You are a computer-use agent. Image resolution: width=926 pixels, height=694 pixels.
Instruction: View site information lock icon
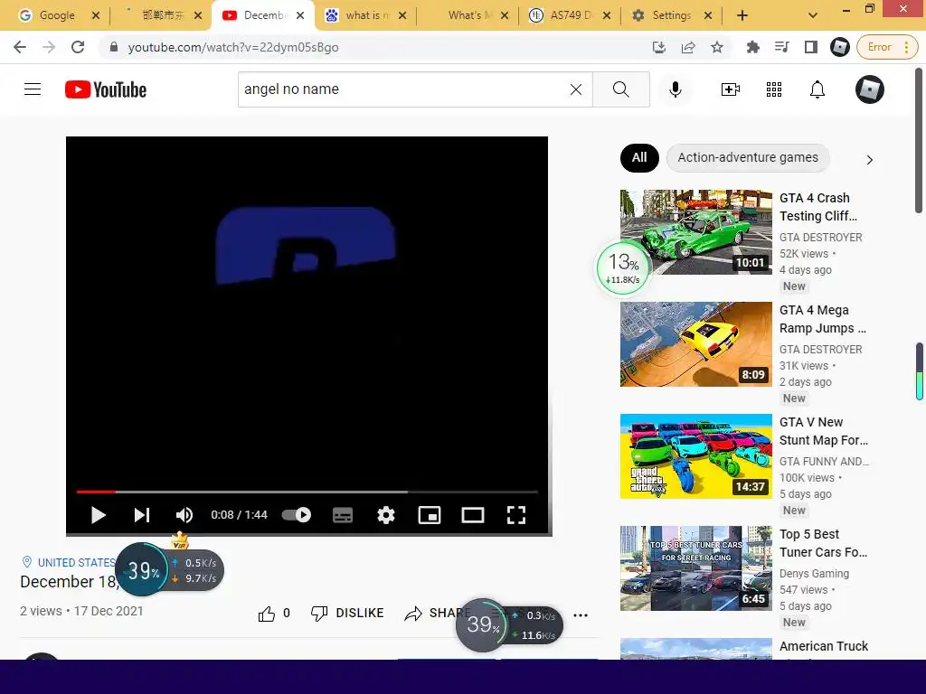(x=114, y=47)
